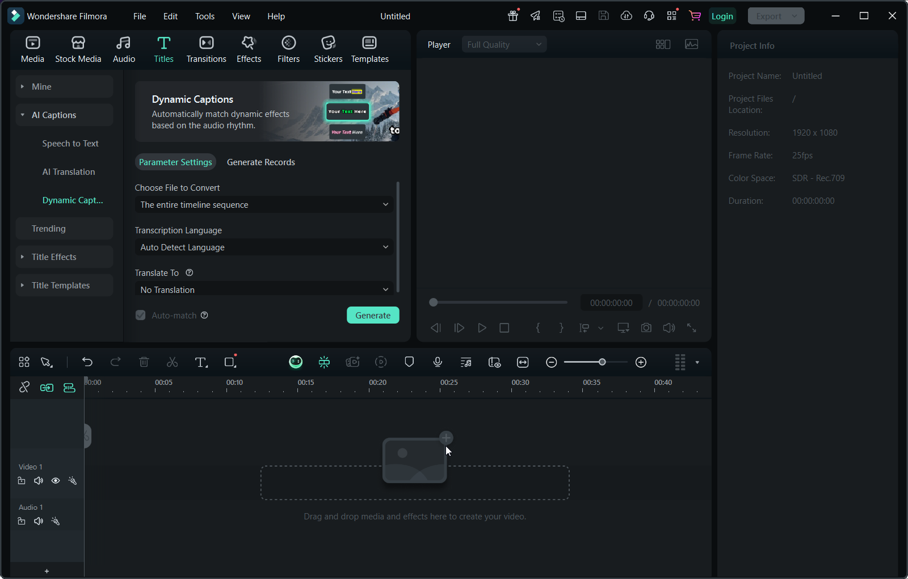
Task: Click the player Stop button
Action: coord(504,328)
